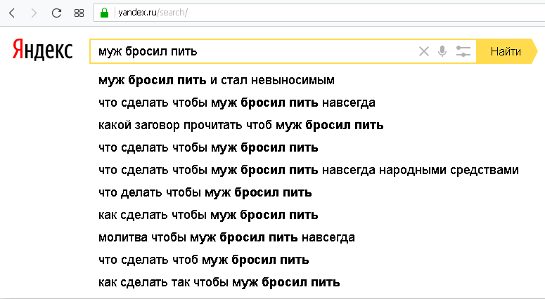Image resolution: width=545 pixels, height=299 pixels.
Task: Select suggestion "как сделать чтобы муж бросил пить"
Action: tap(208, 215)
